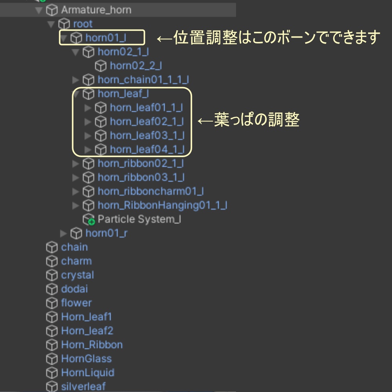Click the cube icon next to chain
The image size is (392, 392).
52,247
